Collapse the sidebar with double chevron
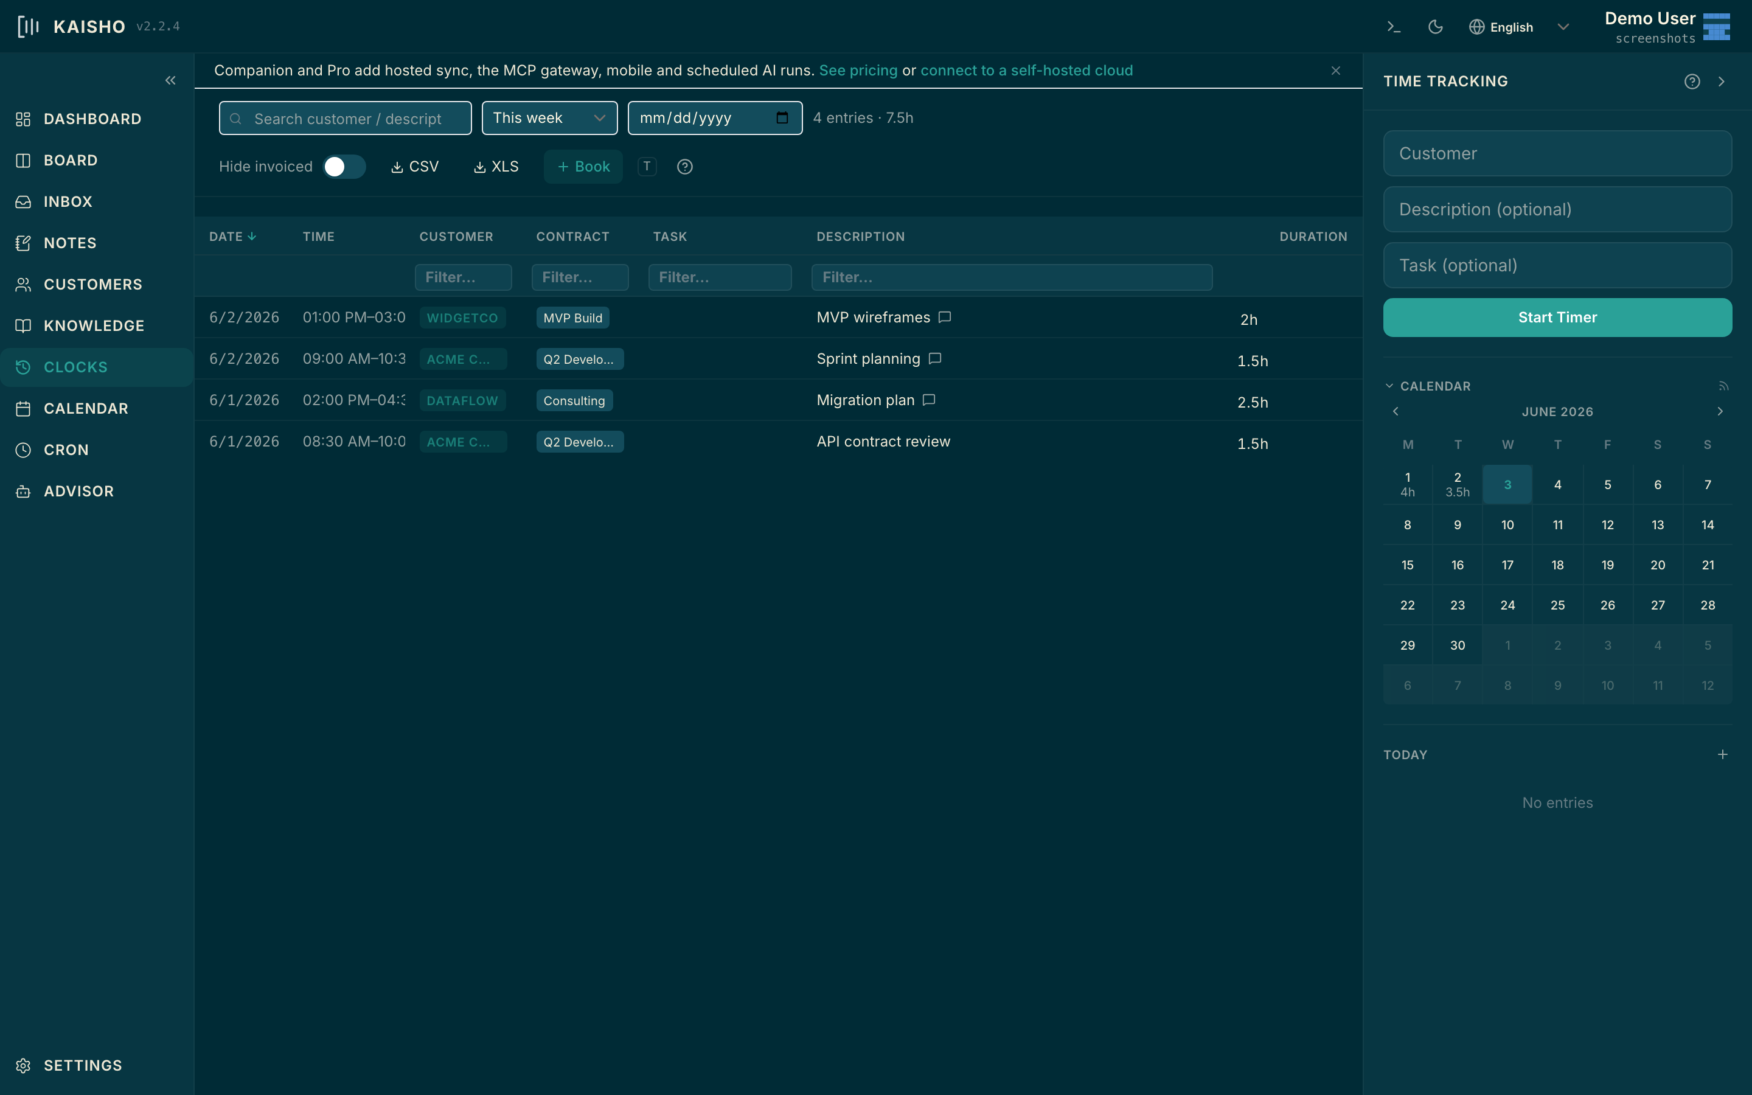 click(x=170, y=80)
